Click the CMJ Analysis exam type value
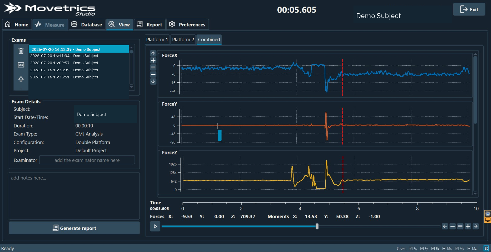The image size is (491, 252). 89,134
